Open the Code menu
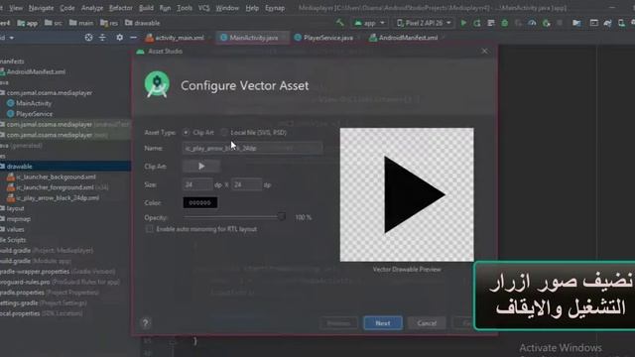635x357 pixels. (67, 8)
